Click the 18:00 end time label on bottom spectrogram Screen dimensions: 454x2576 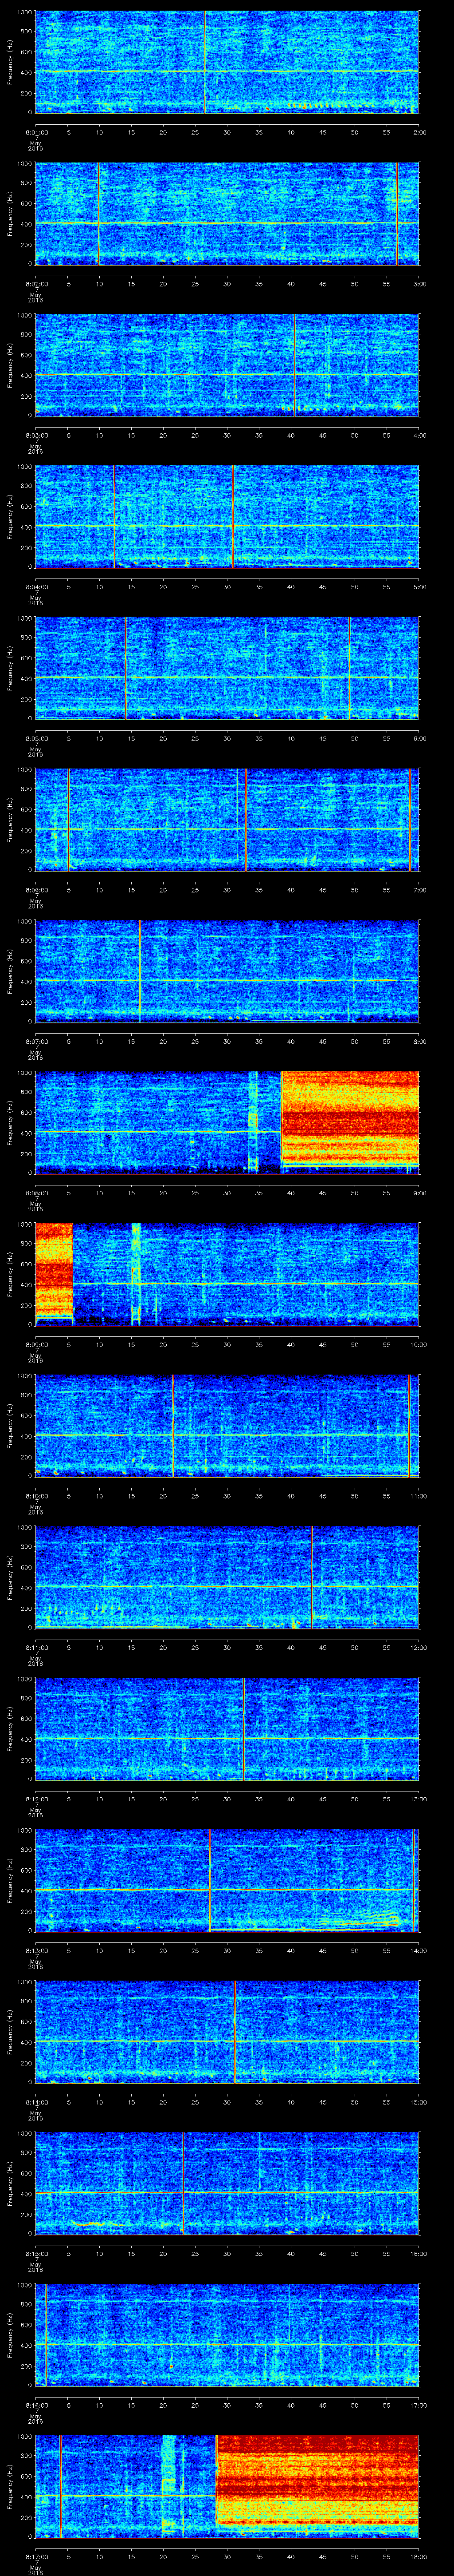pyautogui.click(x=419, y=2558)
